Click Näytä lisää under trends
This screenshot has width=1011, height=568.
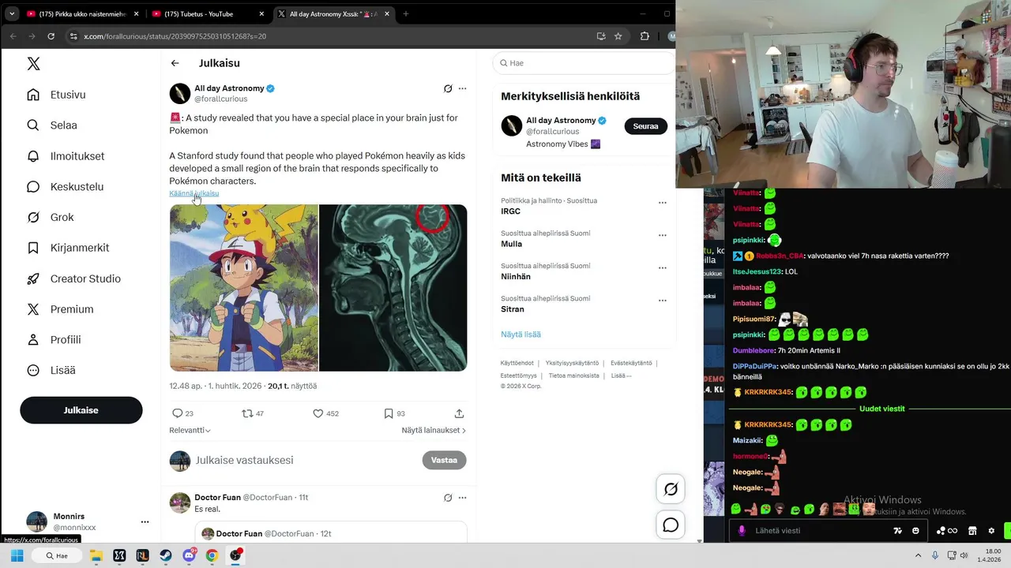tap(521, 334)
